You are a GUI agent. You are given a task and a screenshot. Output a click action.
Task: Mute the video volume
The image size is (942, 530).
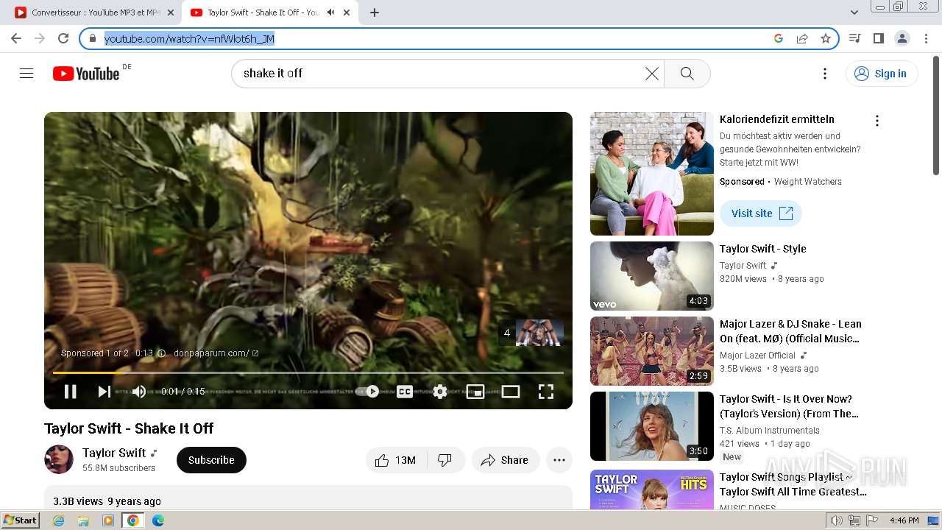click(139, 392)
